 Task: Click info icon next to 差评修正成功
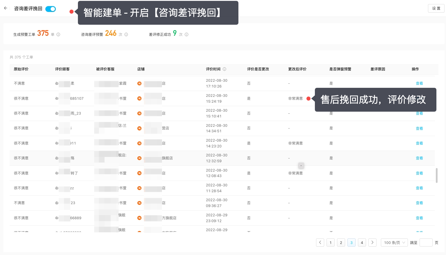(187, 35)
